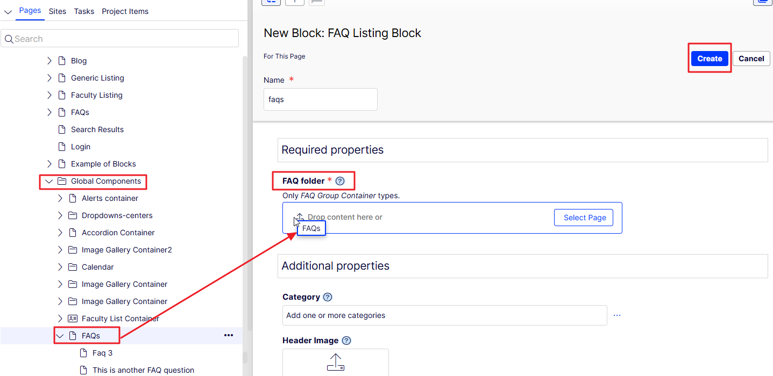Click the Category help question-mark icon

tap(328, 297)
